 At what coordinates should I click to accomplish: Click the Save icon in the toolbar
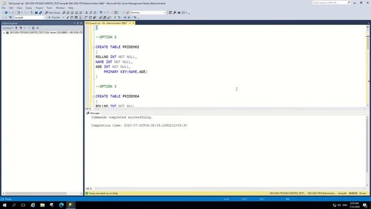[x=36, y=13]
